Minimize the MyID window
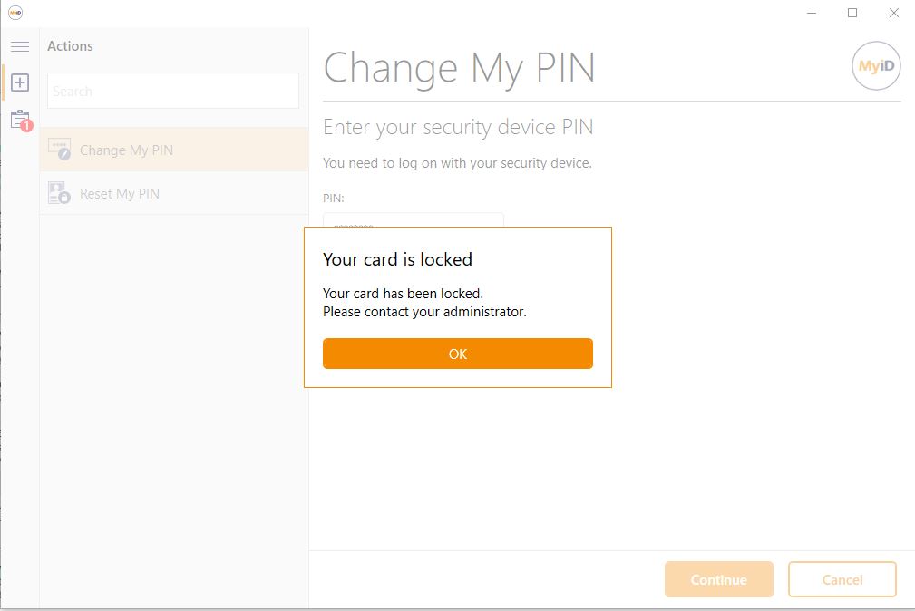The width and height of the screenshot is (915, 611). tap(811, 13)
